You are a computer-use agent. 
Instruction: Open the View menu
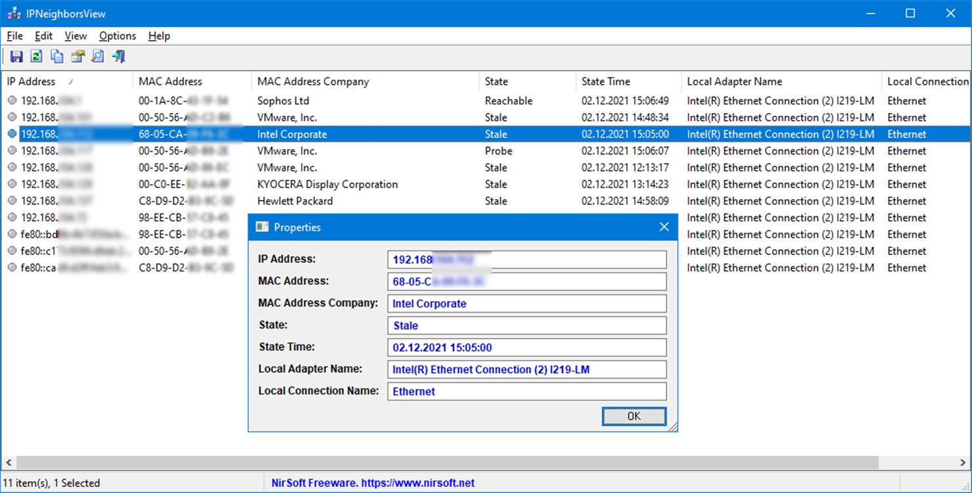pyautogui.click(x=76, y=35)
